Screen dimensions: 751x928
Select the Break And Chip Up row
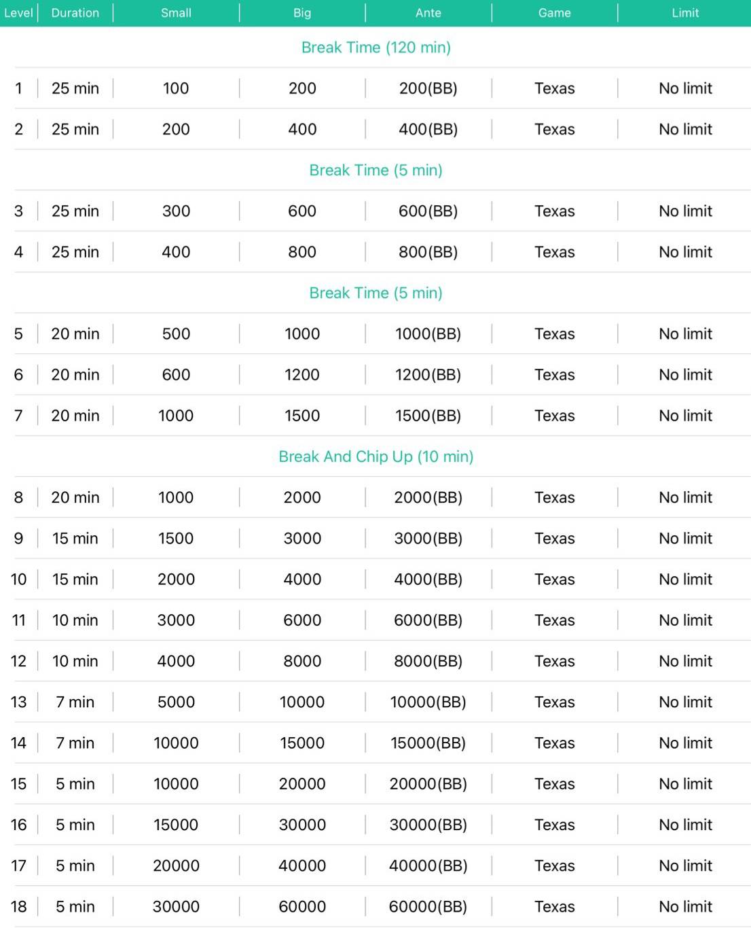tap(375, 457)
